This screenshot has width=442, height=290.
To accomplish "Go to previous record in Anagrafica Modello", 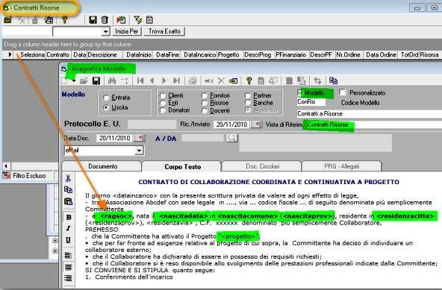I will [x=152, y=81].
